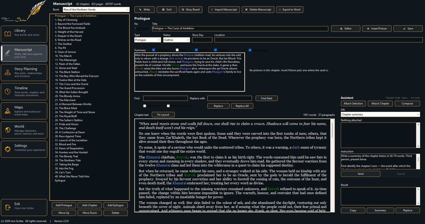Click the Story Planning hierarchy icon
425x224 pixels.
click(8, 72)
